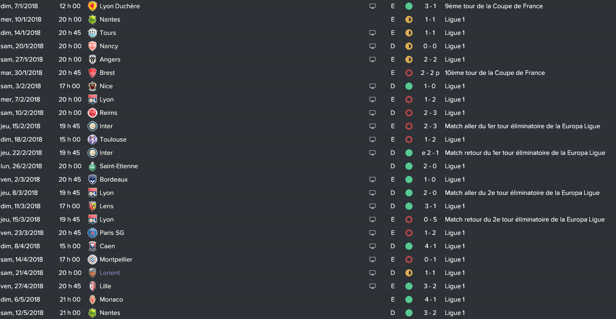Click the orange draw indicator on Lorient row
Viewport: 616px width, 319px height.
(409, 273)
